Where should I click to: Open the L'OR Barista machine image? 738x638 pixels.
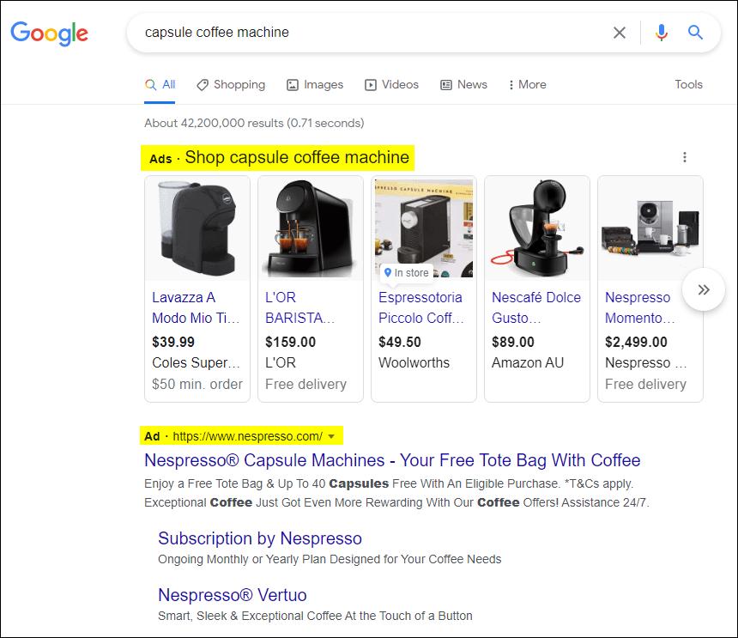tap(311, 228)
